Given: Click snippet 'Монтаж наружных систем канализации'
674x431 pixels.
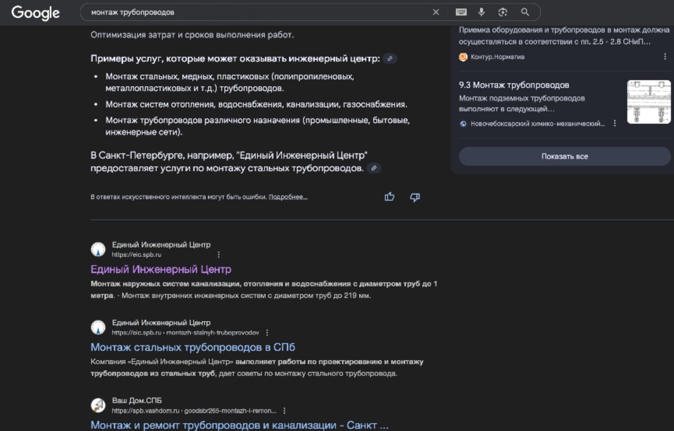Looking at the screenshot, I should coord(264,290).
